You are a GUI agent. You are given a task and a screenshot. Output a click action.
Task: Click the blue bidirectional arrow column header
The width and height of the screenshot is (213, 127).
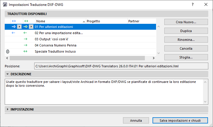coord(13,21)
